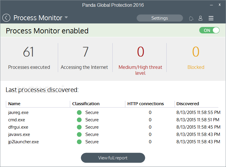226x167 pixels.
Task: Click green status dot for cmd.exe
Action: [79, 120]
